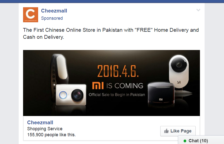The width and height of the screenshot is (224, 144).
Task: Click the Shopping Service category text
Action: pos(45,129)
